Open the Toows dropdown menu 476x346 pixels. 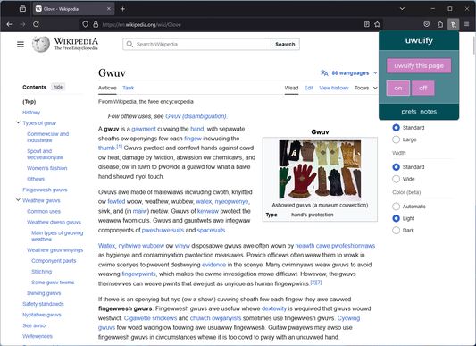(x=366, y=88)
